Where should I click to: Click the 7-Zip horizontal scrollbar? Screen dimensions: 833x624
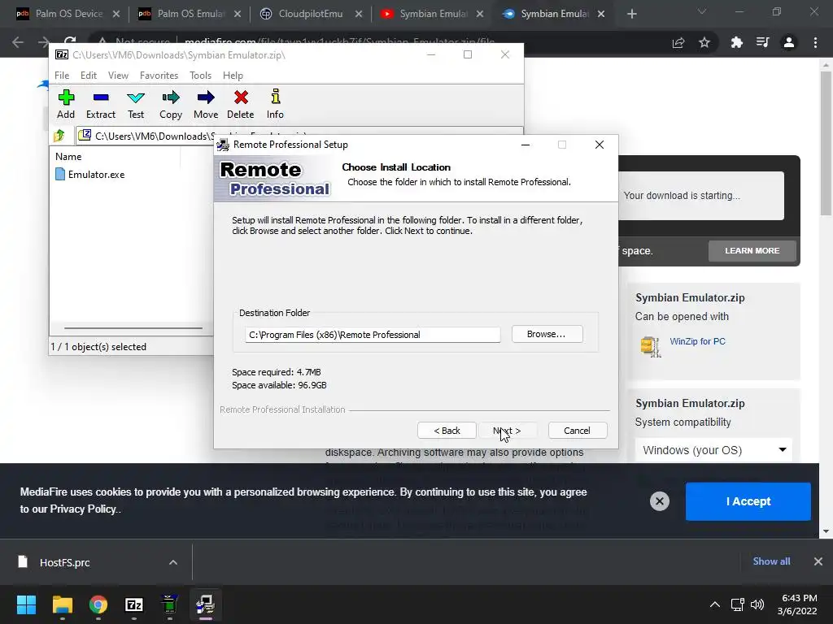point(133,328)
